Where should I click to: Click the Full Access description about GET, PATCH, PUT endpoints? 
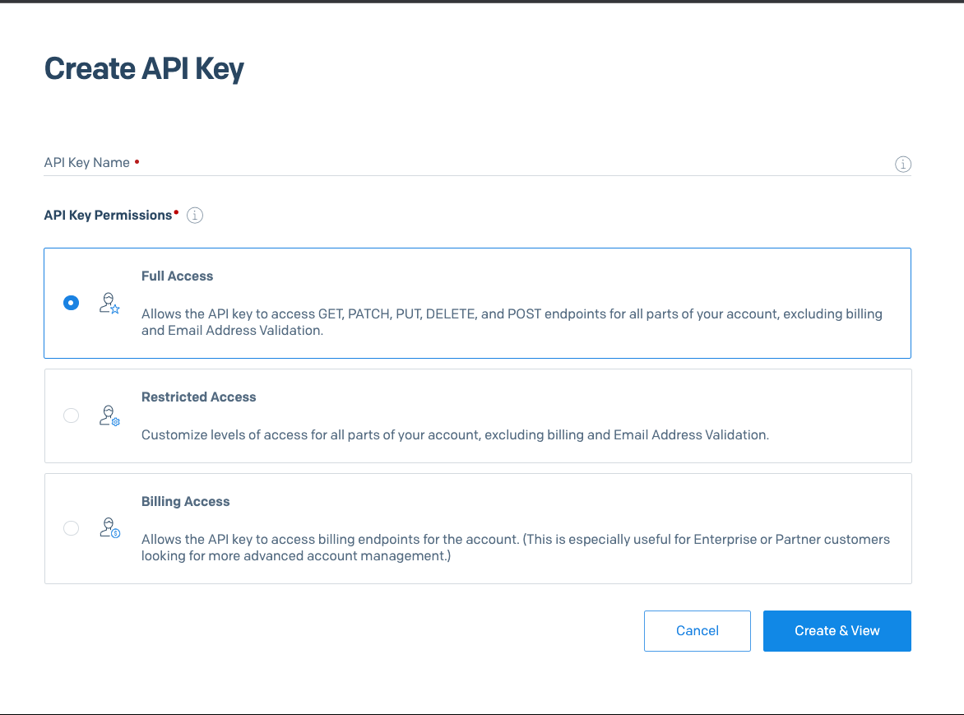[x=511, y=323]
